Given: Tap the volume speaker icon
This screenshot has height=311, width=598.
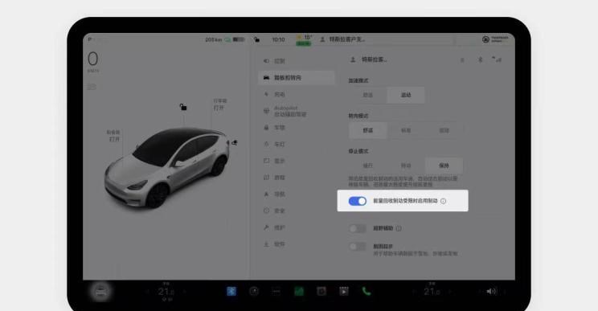Looking at the screenshot, I should (x=491, y=292).
